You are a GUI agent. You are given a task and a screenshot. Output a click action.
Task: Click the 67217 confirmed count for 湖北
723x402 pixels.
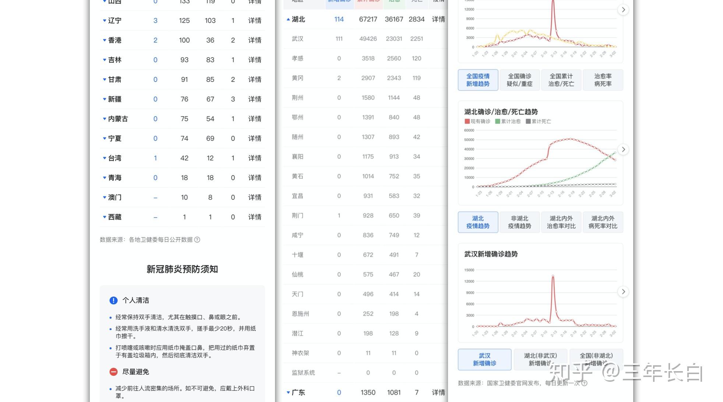point(368,19)
